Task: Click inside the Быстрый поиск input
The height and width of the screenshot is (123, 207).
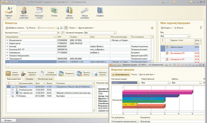Action: [x=38, y=32]
